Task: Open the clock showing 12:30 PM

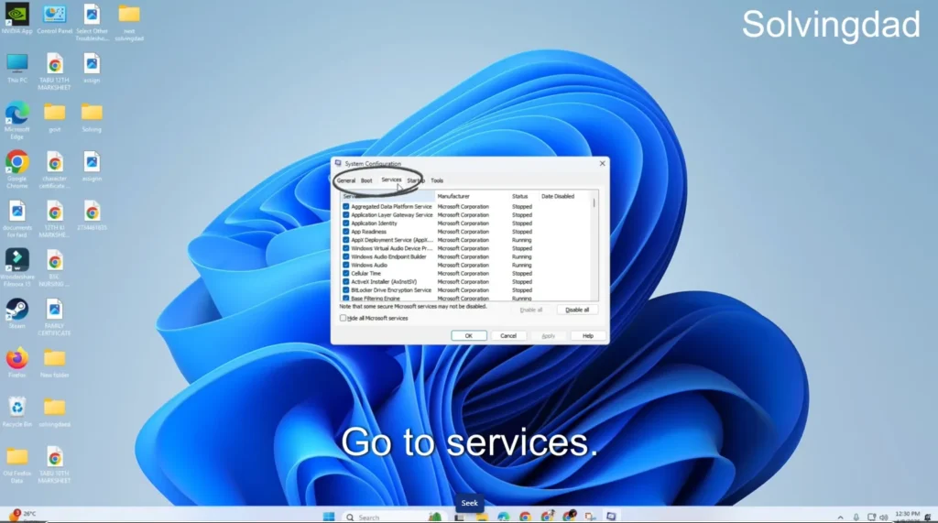Action: [x=907, y=516]
